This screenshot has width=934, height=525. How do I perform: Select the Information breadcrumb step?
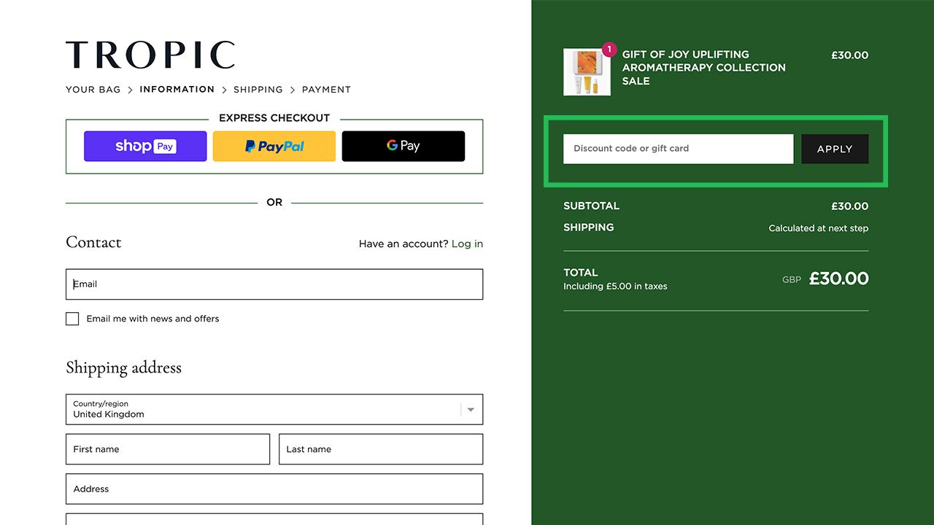click(x=177, y=90)
